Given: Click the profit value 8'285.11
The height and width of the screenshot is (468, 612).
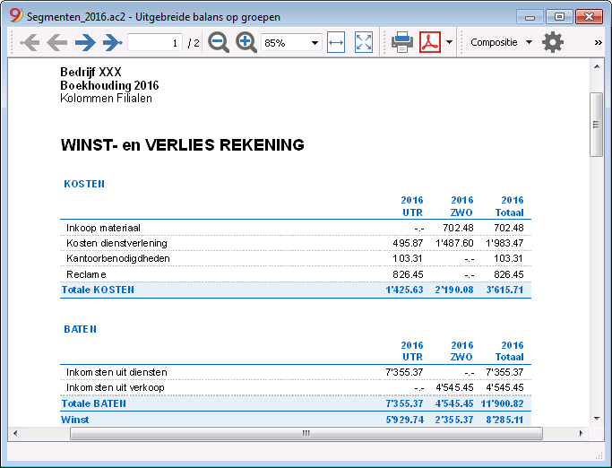Looking at the screenshot, I should point(504,420).
